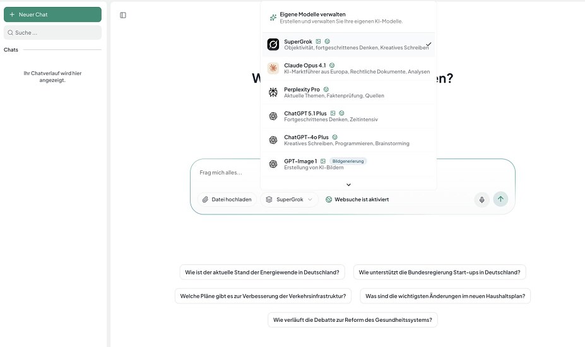Click the GPT-Image 1 logo icon
This screenshot has width=585, height=347.
click(x=273, y=164)
